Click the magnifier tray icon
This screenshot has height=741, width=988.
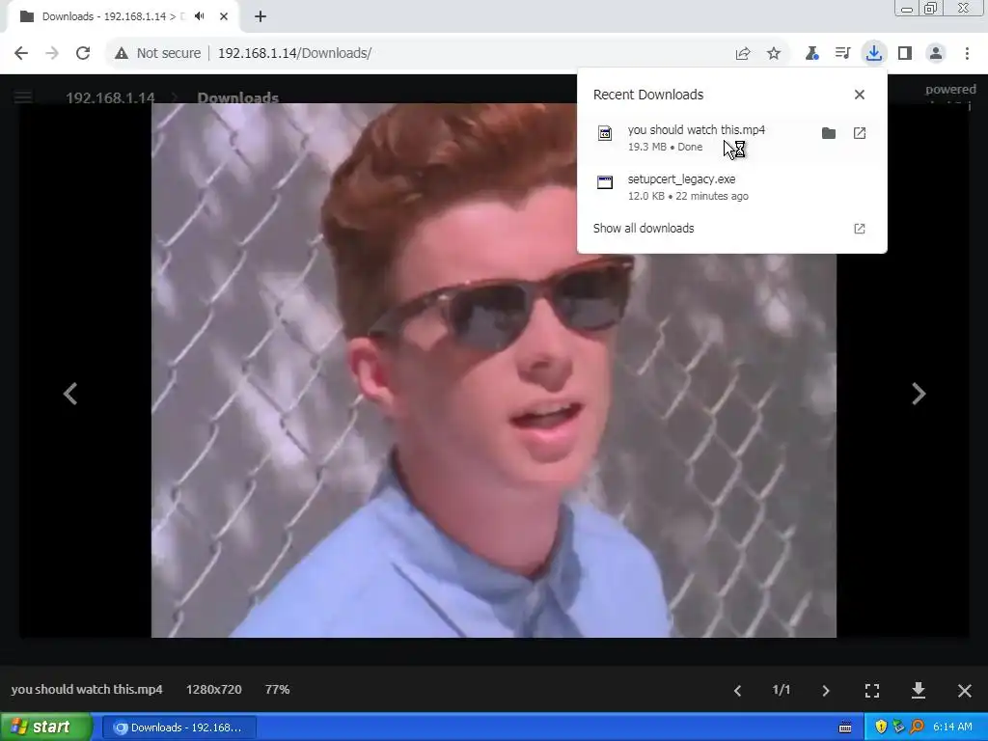(x=917, y=727)
